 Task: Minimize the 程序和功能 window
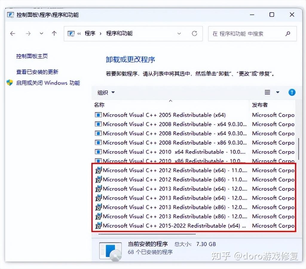252,15
